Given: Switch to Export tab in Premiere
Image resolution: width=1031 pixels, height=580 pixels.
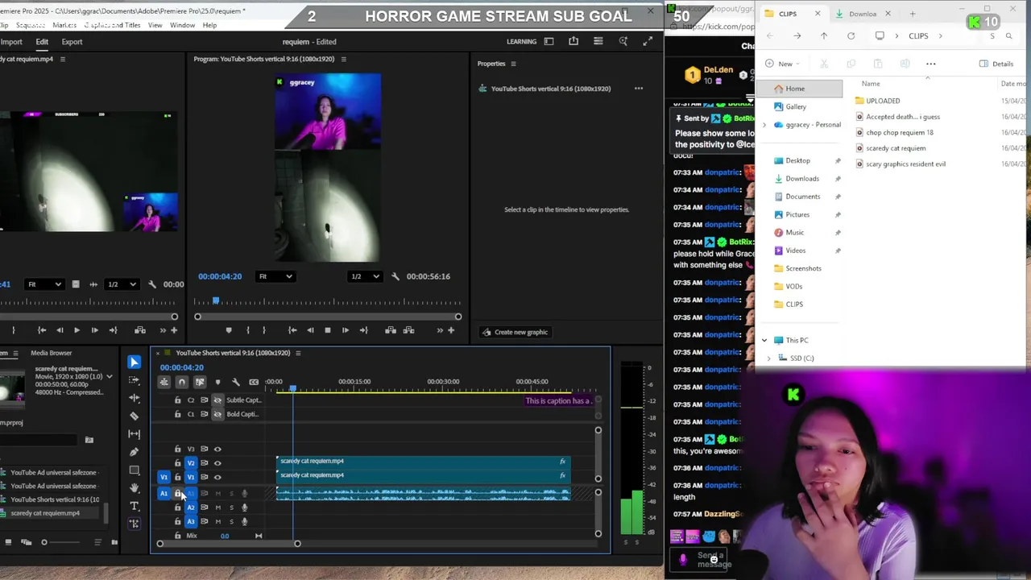Looking at the screenshot, I should click(x=72, y=42).
